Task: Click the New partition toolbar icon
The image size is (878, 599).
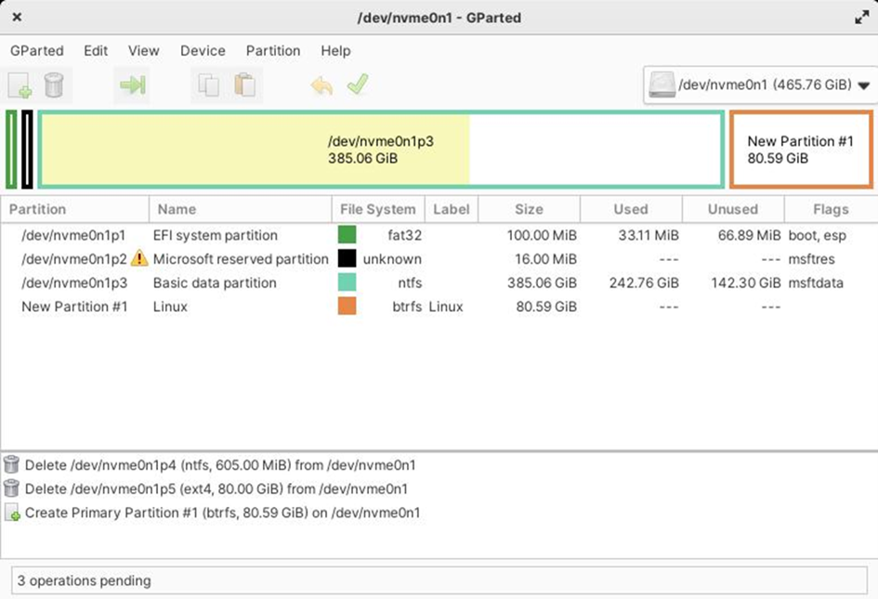Action: (x=20, y=85)
